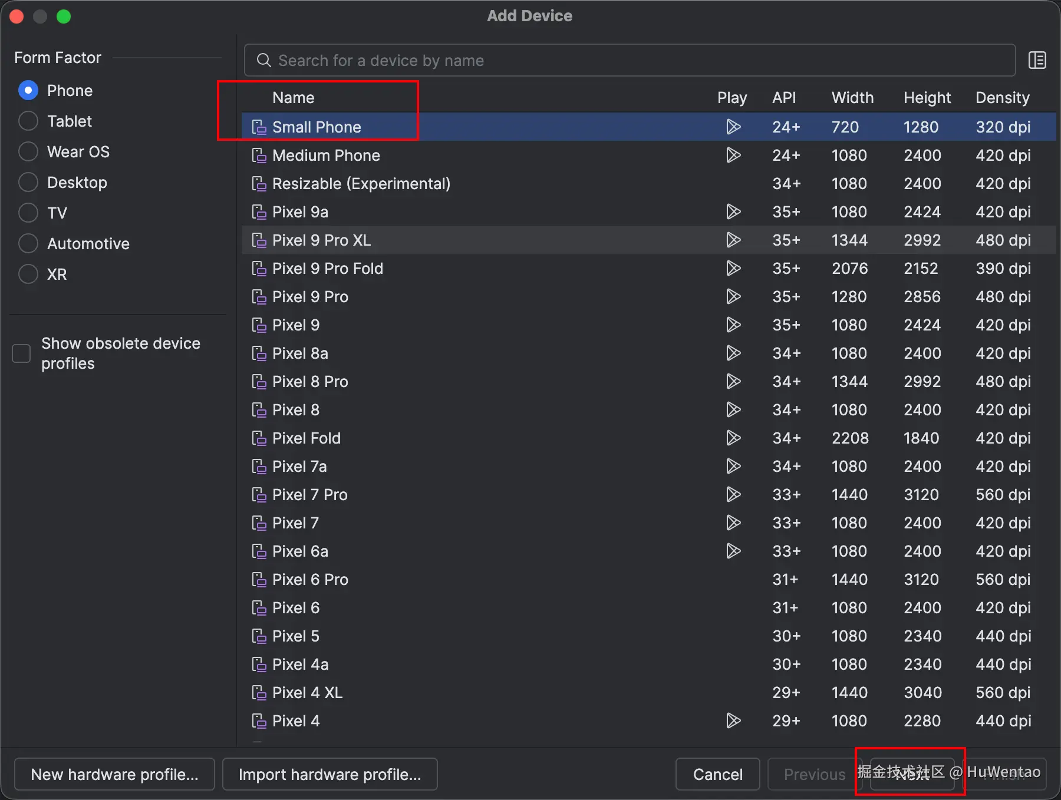Cancel the Add Device dialog
Viewport: 1061px width, 800px height.
717,774
